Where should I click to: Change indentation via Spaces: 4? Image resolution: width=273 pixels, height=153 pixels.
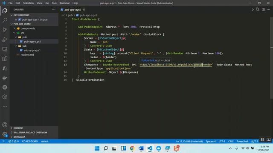(211, 142)
